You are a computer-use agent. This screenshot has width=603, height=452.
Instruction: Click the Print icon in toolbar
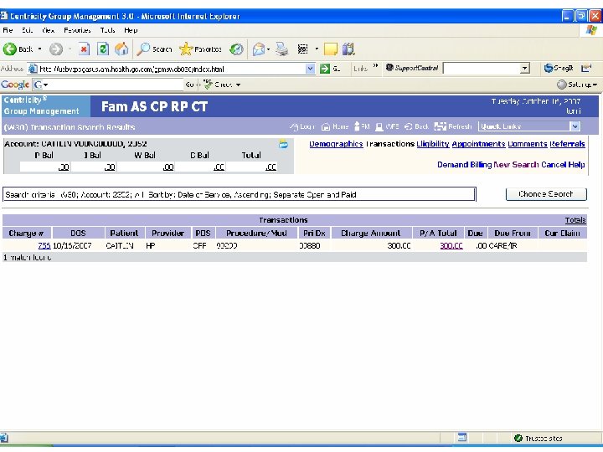point(282,49)
